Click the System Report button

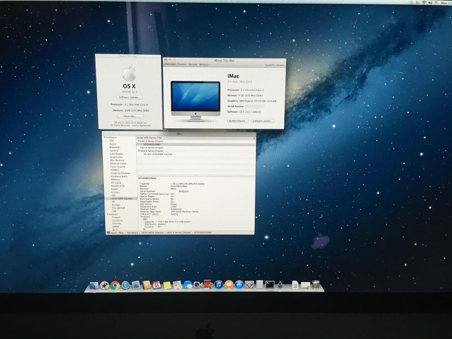pyautogui.click(x=237, y=121)
